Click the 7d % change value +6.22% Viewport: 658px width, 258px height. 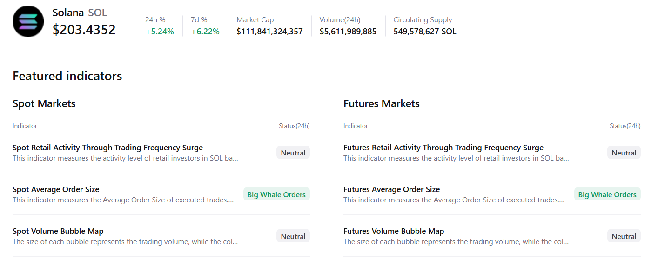tap(205, 32)
